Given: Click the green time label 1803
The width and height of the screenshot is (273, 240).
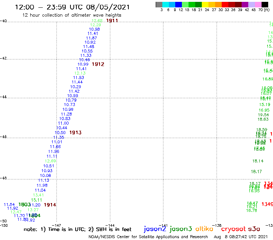Looking at the screenshot, I should point(24,205).
